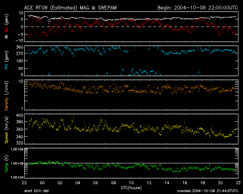Select the white Bt axis label

click(x=6, y=37)
